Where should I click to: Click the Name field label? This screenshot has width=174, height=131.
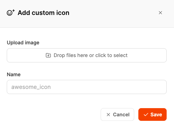(x=14, y=75)
